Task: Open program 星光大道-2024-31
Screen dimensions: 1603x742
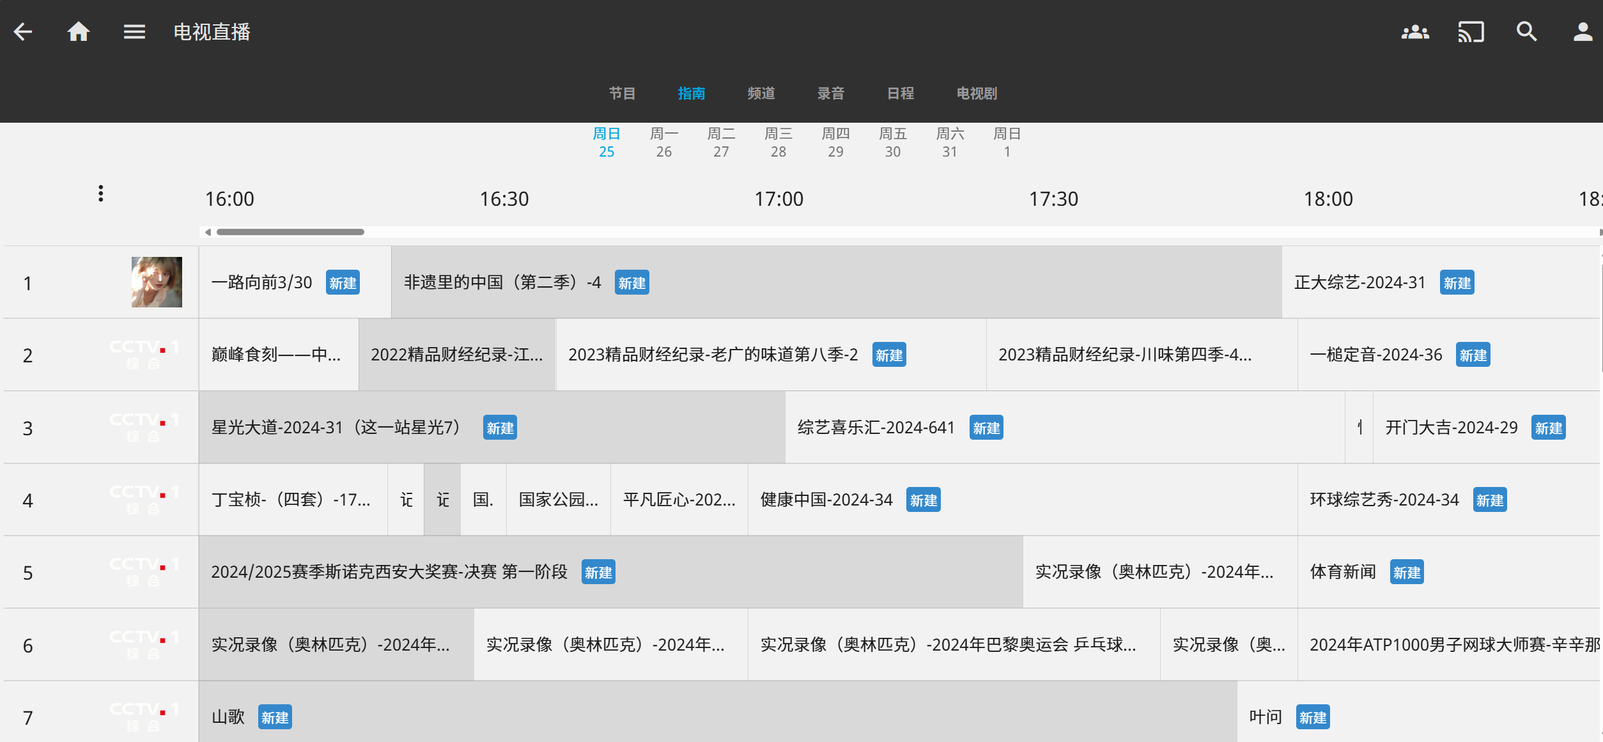Action: (x=336, y=428)
